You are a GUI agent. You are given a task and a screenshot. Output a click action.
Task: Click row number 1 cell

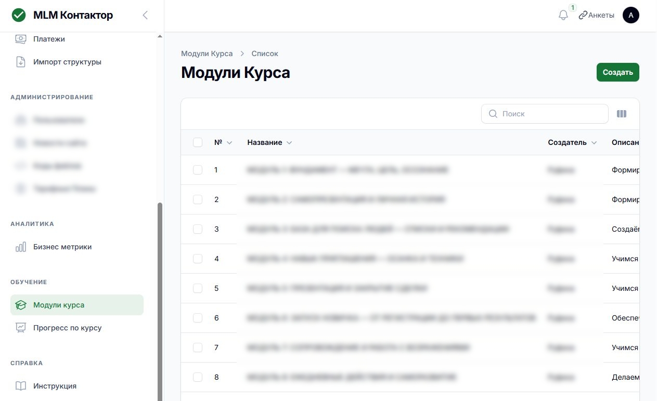pyautogui.click(x=216, y=170)
